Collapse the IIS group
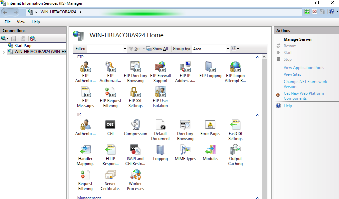 pyautogui.click(x=257, y=115)
